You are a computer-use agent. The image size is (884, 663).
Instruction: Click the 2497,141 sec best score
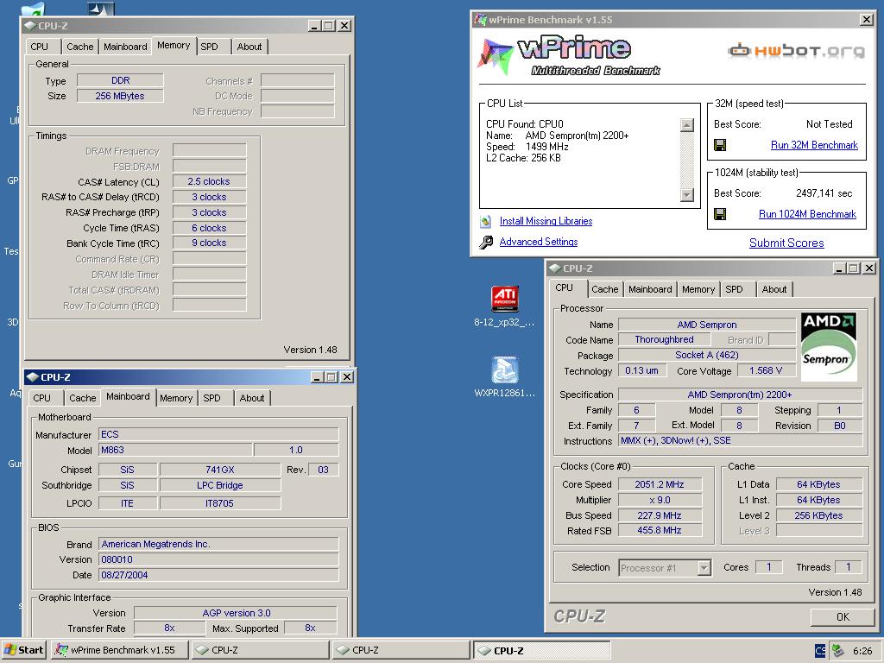824,193
